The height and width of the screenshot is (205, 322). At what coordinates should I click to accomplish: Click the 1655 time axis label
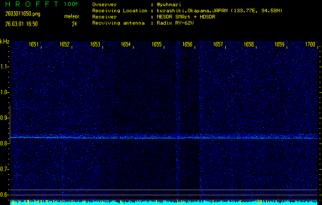point(157,44)
